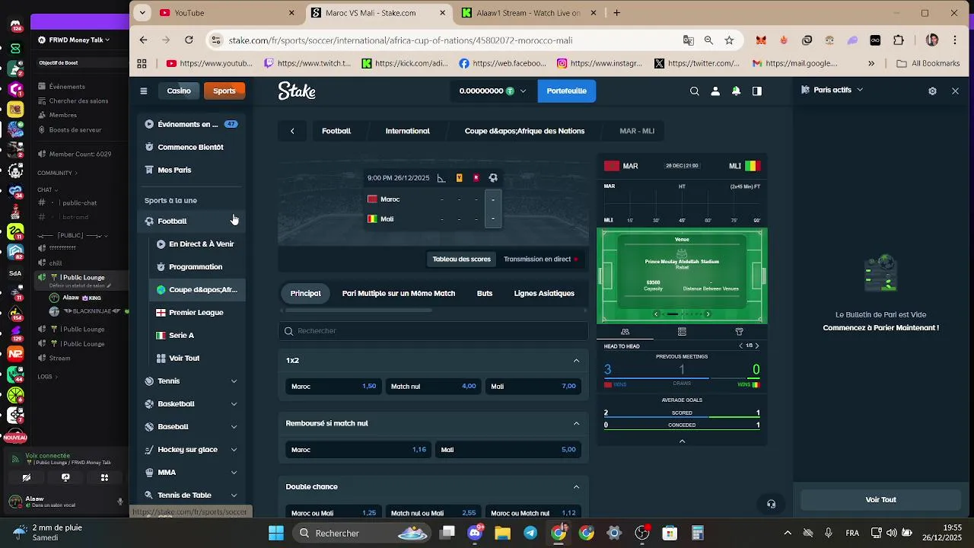Mute microphone in Discord user panel

point(119,502)
